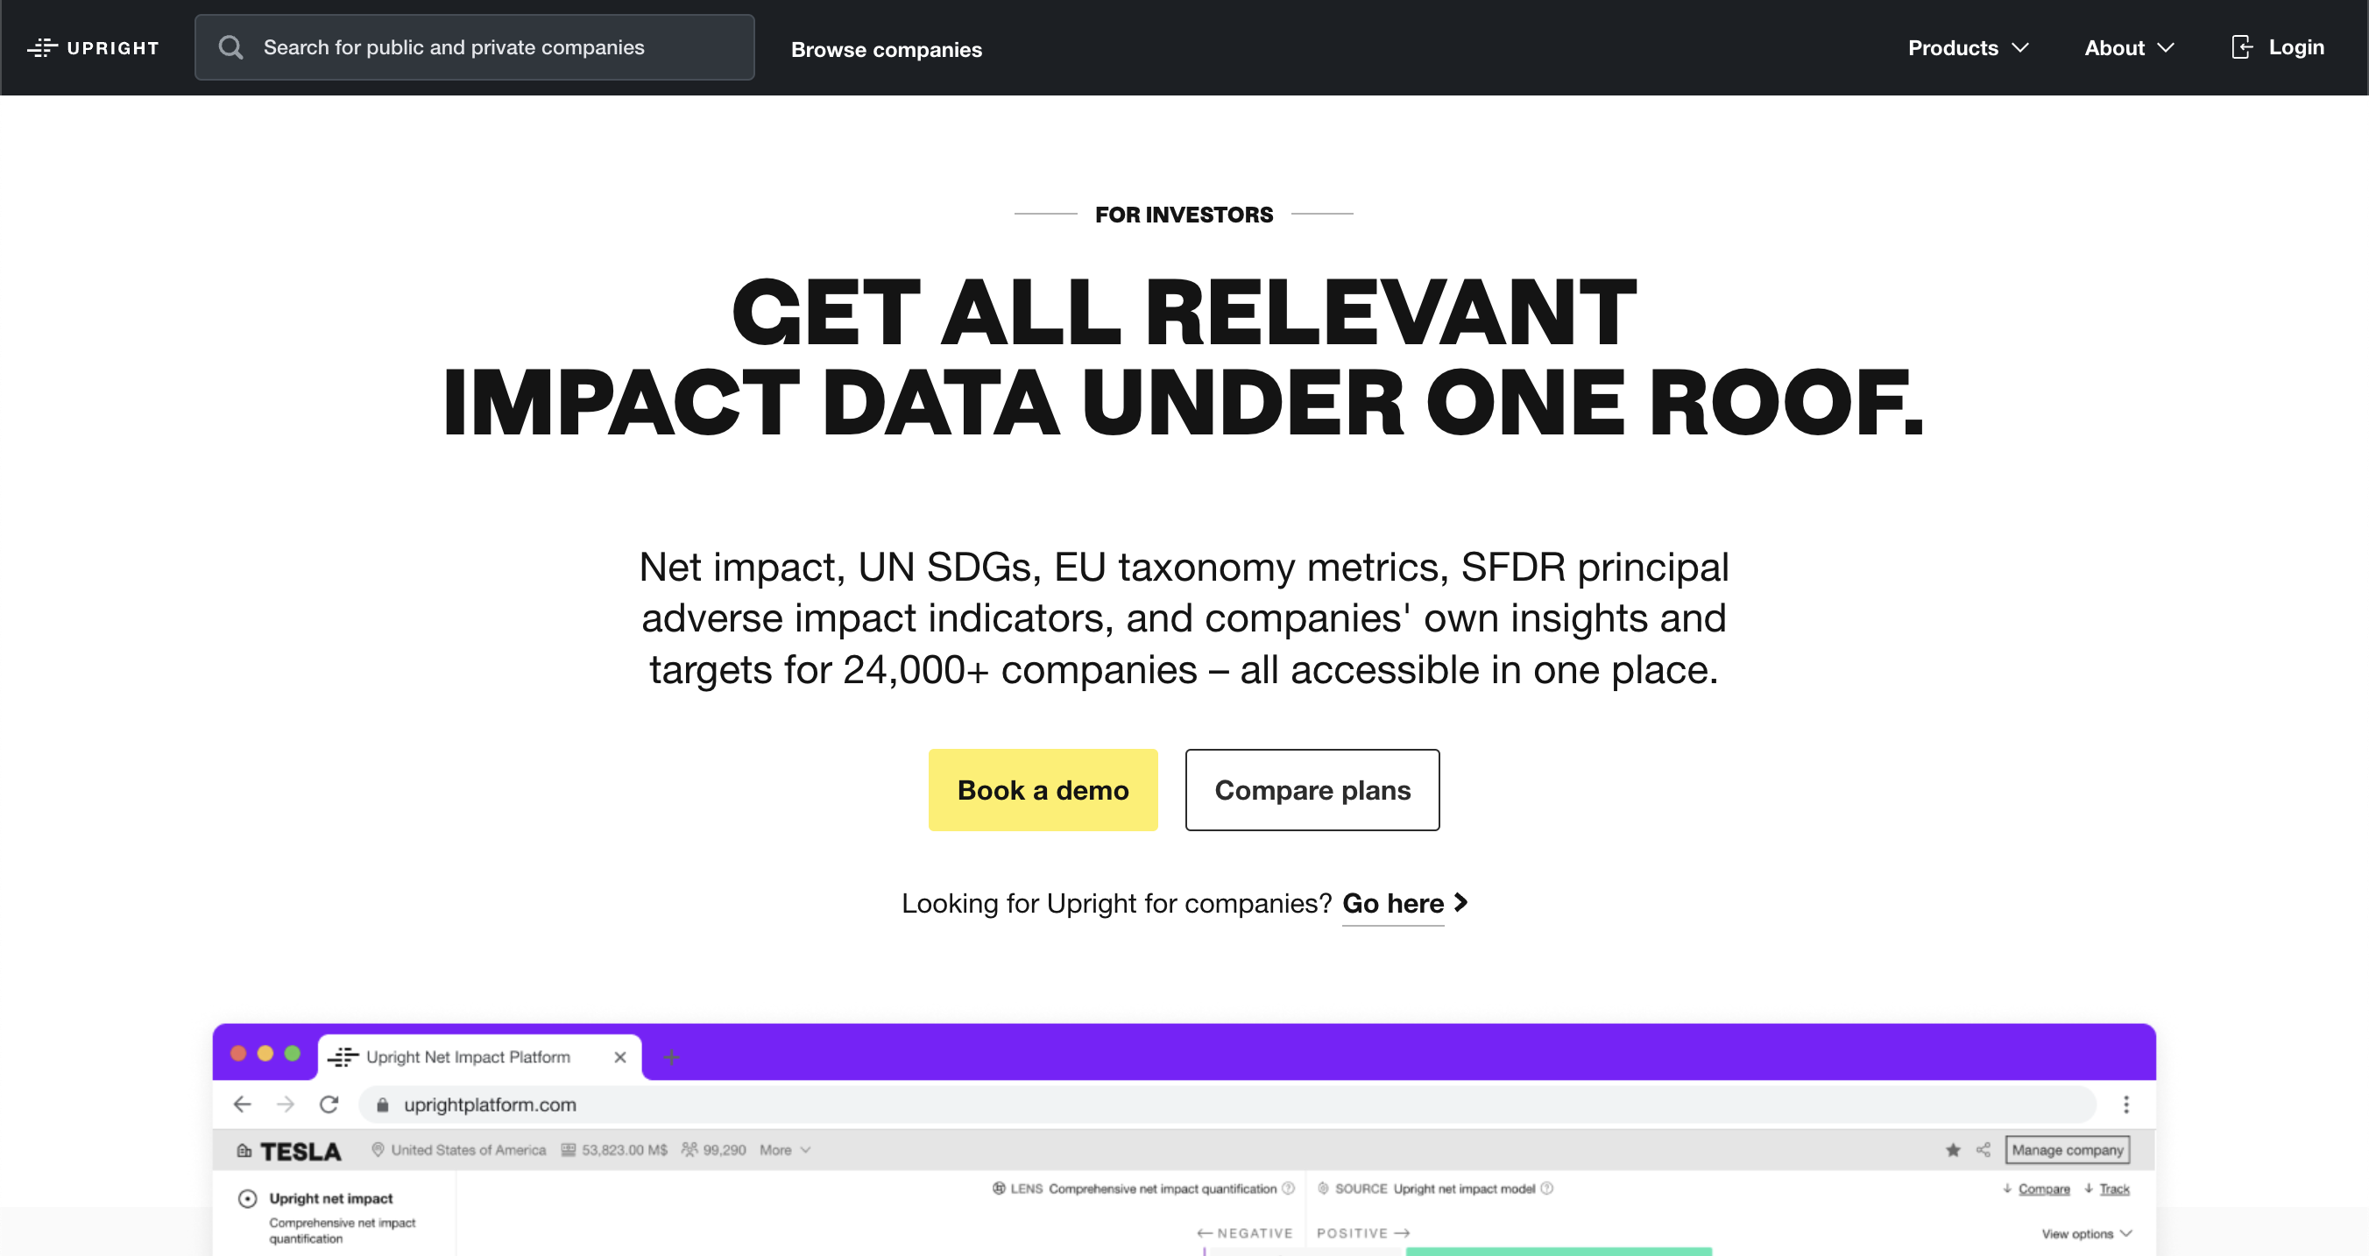Click the Book a demo button
Viewport: 2369px width, 1256px height.
point(1043,789)
